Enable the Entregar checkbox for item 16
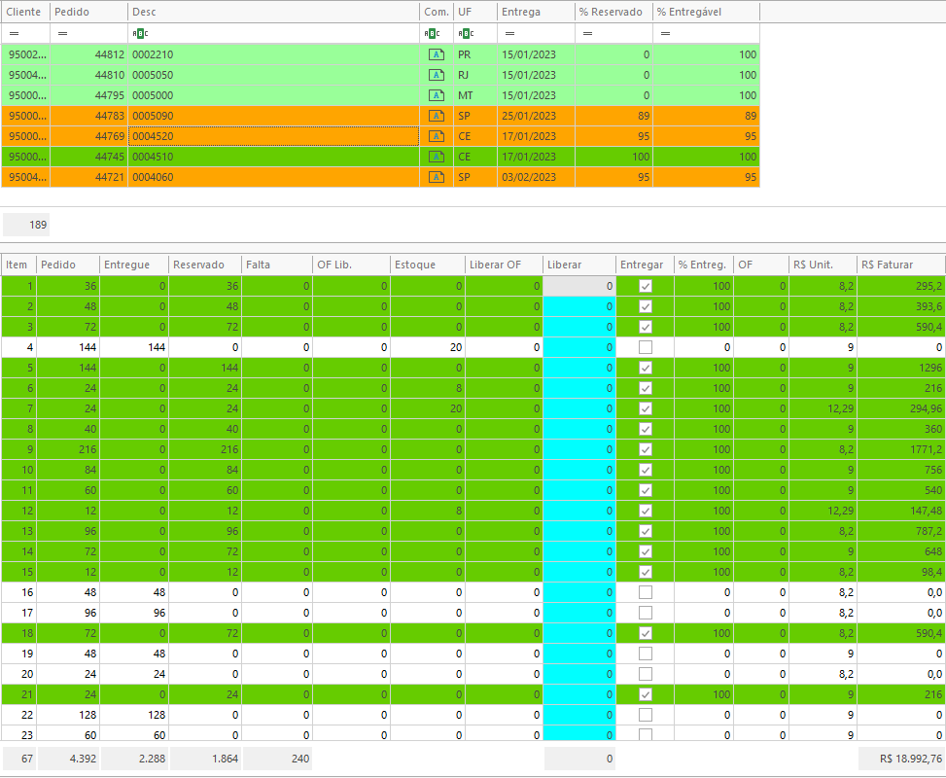 click(x=646, y=592)
